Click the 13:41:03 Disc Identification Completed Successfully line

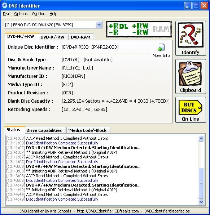(x=52, y=143)
